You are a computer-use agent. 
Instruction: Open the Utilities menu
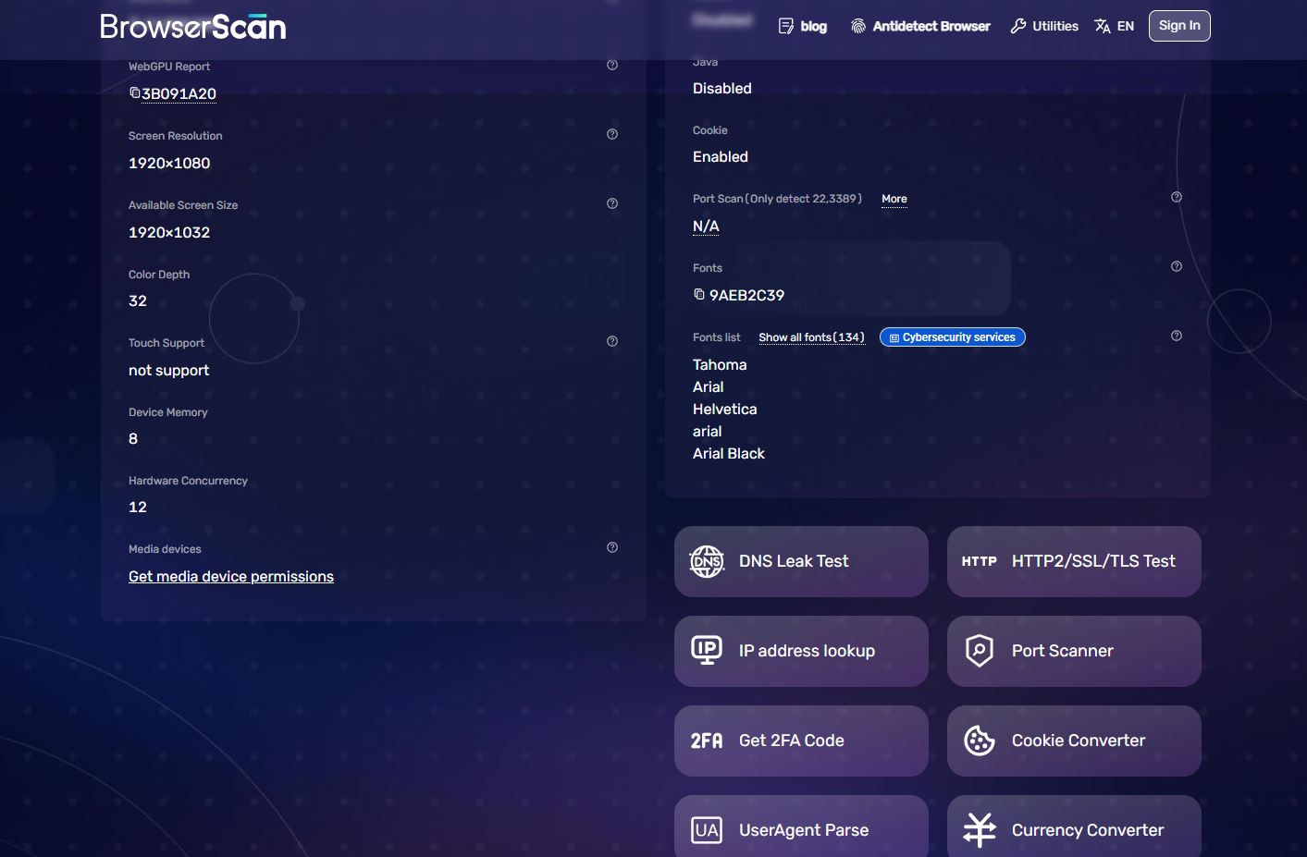(x=1044, y=26)
